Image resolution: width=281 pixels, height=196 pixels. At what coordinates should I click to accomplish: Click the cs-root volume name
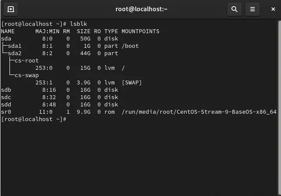tap(26, 60)
